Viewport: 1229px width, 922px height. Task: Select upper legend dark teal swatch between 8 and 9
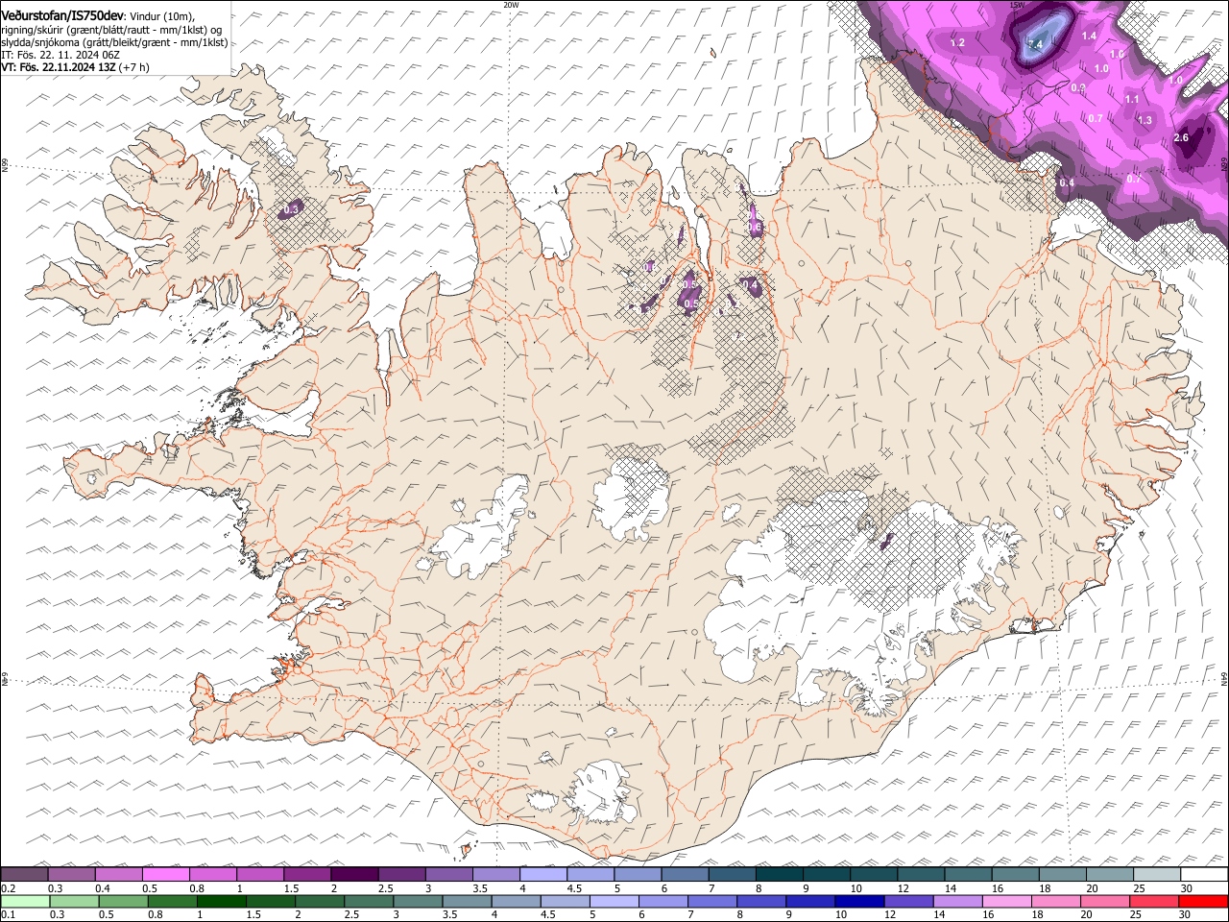click(779, 875)
